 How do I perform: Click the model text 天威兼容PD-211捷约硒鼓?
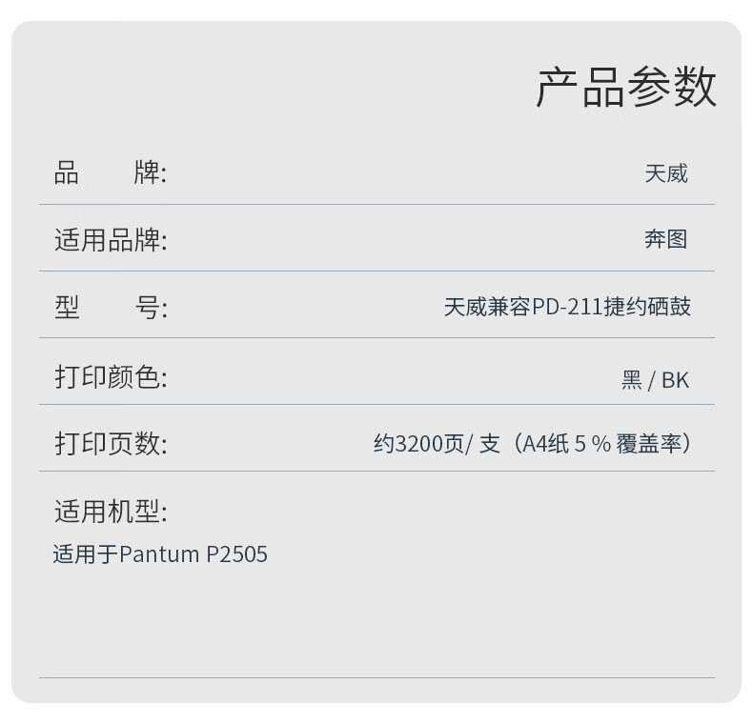567,307
